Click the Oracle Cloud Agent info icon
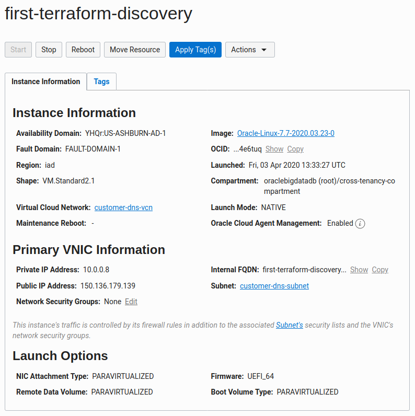The width and height of the screenshot is (415, 416). 360,223
